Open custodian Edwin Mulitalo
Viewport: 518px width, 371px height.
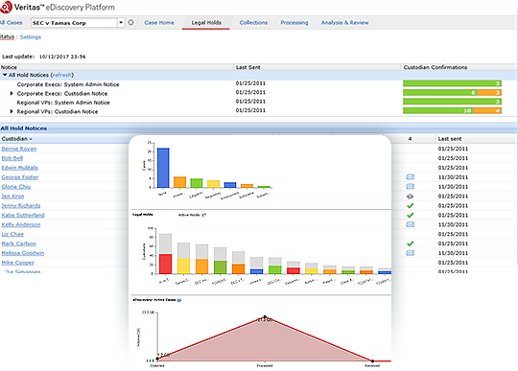pyautogui.click(x=19, y=168)
